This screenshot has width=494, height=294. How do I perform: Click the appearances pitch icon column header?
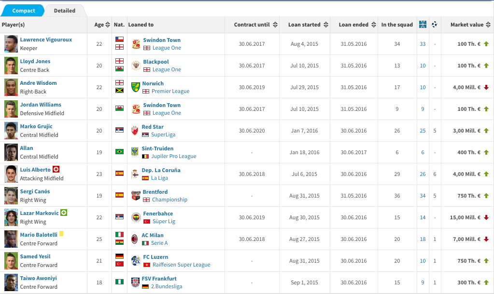tap(423, 25)
